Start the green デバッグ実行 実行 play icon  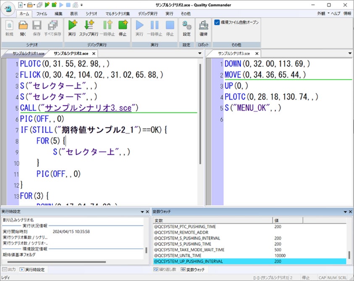72,27
